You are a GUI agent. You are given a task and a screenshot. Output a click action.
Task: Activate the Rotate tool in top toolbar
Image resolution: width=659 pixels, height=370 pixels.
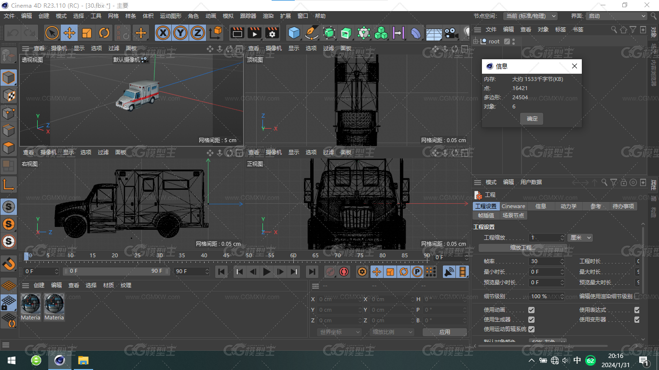point(104,33)
